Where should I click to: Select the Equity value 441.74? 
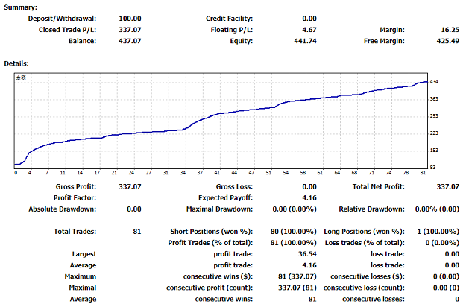(x=306, y=41)
